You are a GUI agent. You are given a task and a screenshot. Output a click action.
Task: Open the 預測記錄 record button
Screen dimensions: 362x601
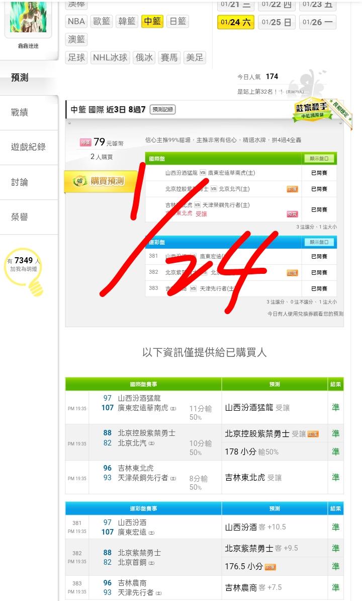pos(162,110)
